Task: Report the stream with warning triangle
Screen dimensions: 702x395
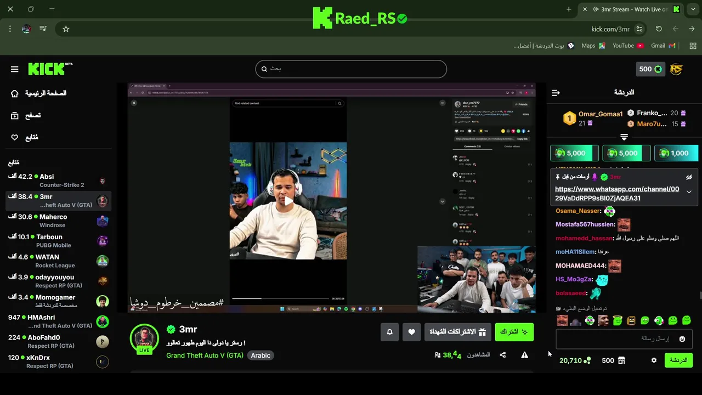Action: click(525, 355)
